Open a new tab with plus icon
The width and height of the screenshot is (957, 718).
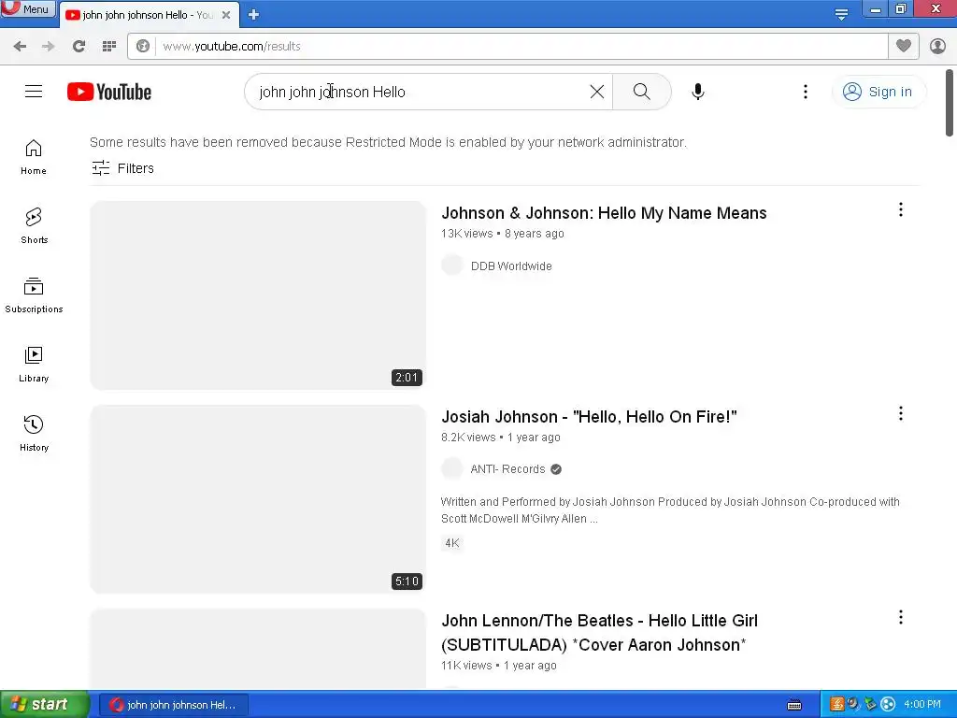(x=254, y=15)
